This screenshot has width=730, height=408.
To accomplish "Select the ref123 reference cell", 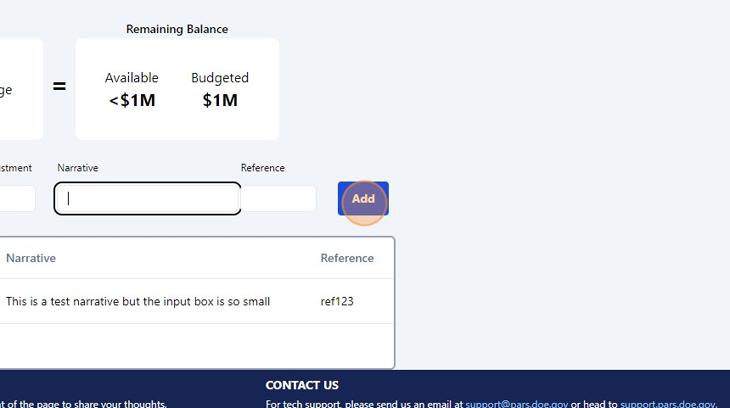I will tap(337, 301).
